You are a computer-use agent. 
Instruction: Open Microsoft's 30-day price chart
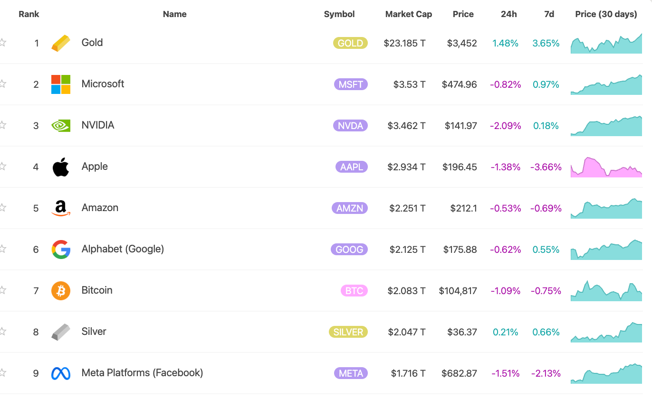tap(606, 84)
